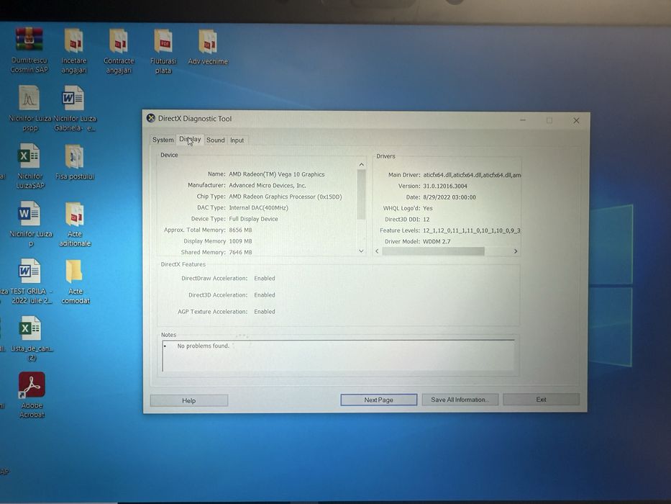Click the driver Date '8/29/2022 03:00:00' value
671x504 pixels.
pyautogui.click(x=449, y=197)
